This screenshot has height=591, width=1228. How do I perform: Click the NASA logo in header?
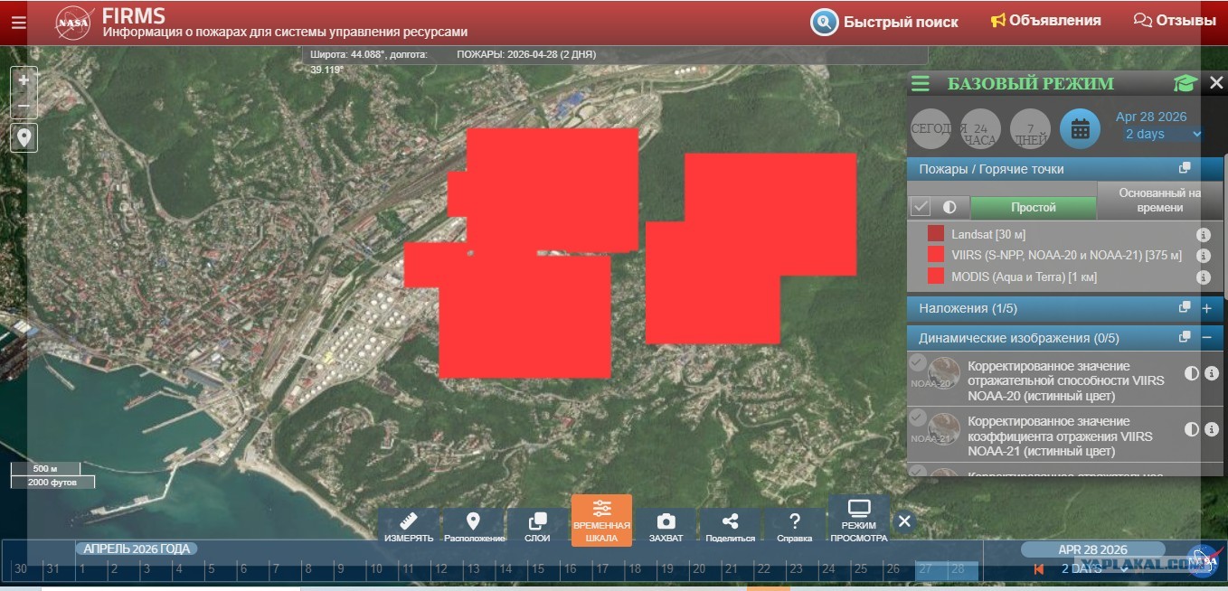[75, 22]
